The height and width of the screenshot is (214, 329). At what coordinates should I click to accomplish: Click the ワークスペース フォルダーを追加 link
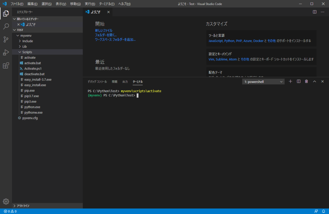[115, 39]
